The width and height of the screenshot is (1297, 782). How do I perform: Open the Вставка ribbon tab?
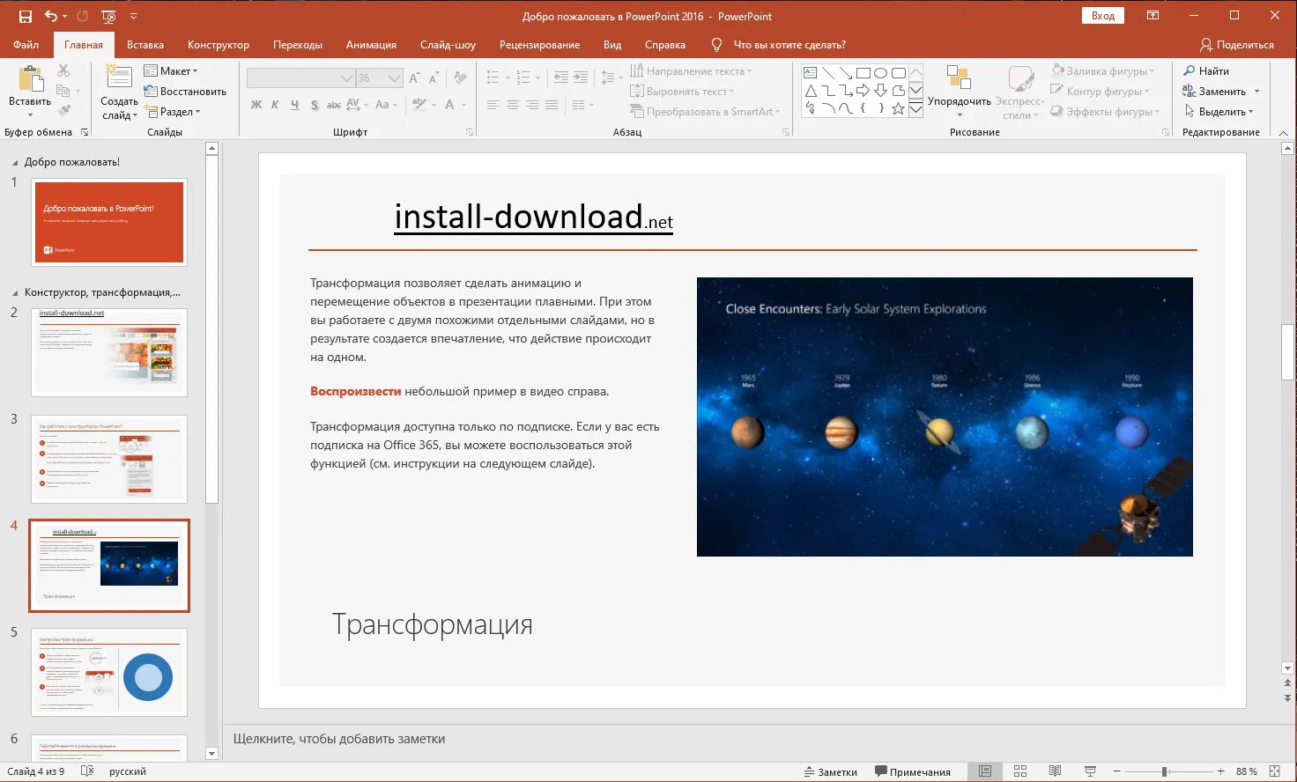(x=145, y=45)
